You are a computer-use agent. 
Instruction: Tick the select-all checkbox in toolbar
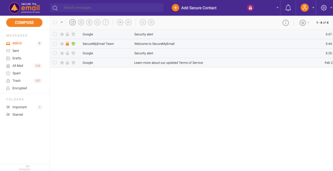[x=55, y=22]
